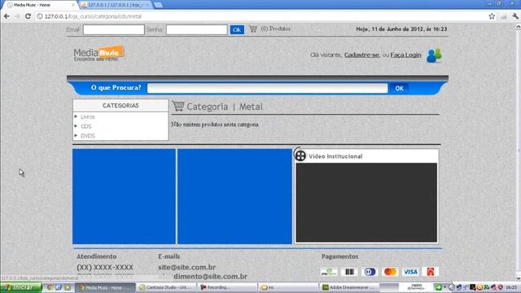Submit login with the Ok button
The height and width of the screenshot is (293, 521).
coord(237,29)
